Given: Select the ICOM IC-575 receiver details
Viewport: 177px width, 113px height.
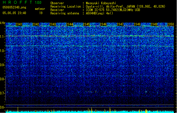Looking at the screenshot, I should (113, 10).
